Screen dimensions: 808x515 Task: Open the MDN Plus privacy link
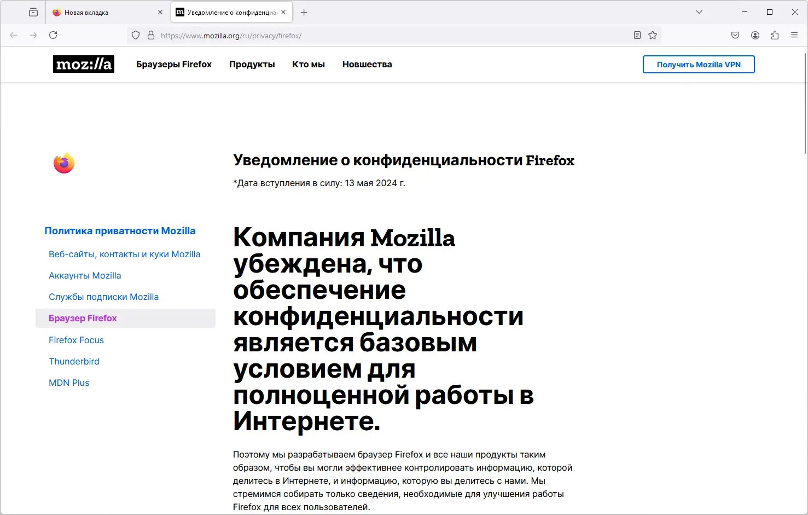click(69, 383)
